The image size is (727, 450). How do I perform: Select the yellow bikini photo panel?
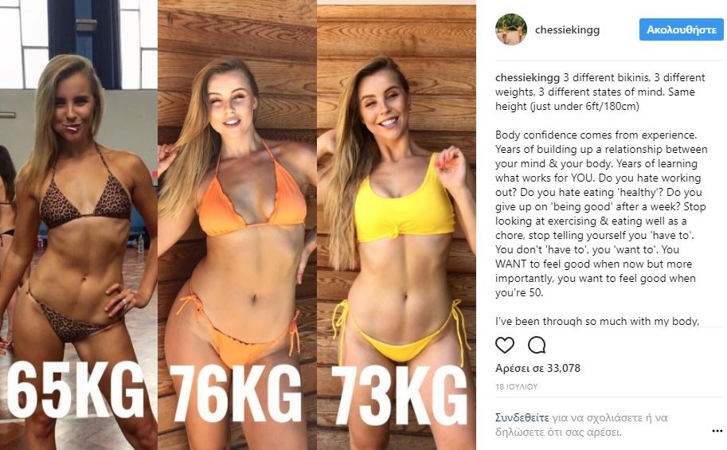[x=397, y=225]
